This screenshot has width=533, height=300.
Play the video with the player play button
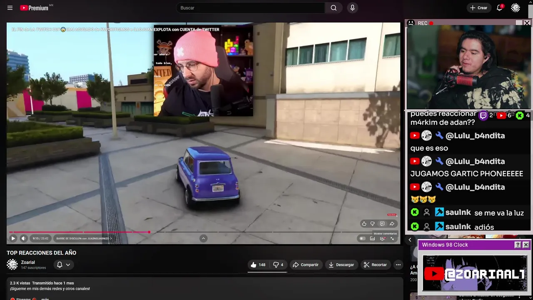point(13,238)
